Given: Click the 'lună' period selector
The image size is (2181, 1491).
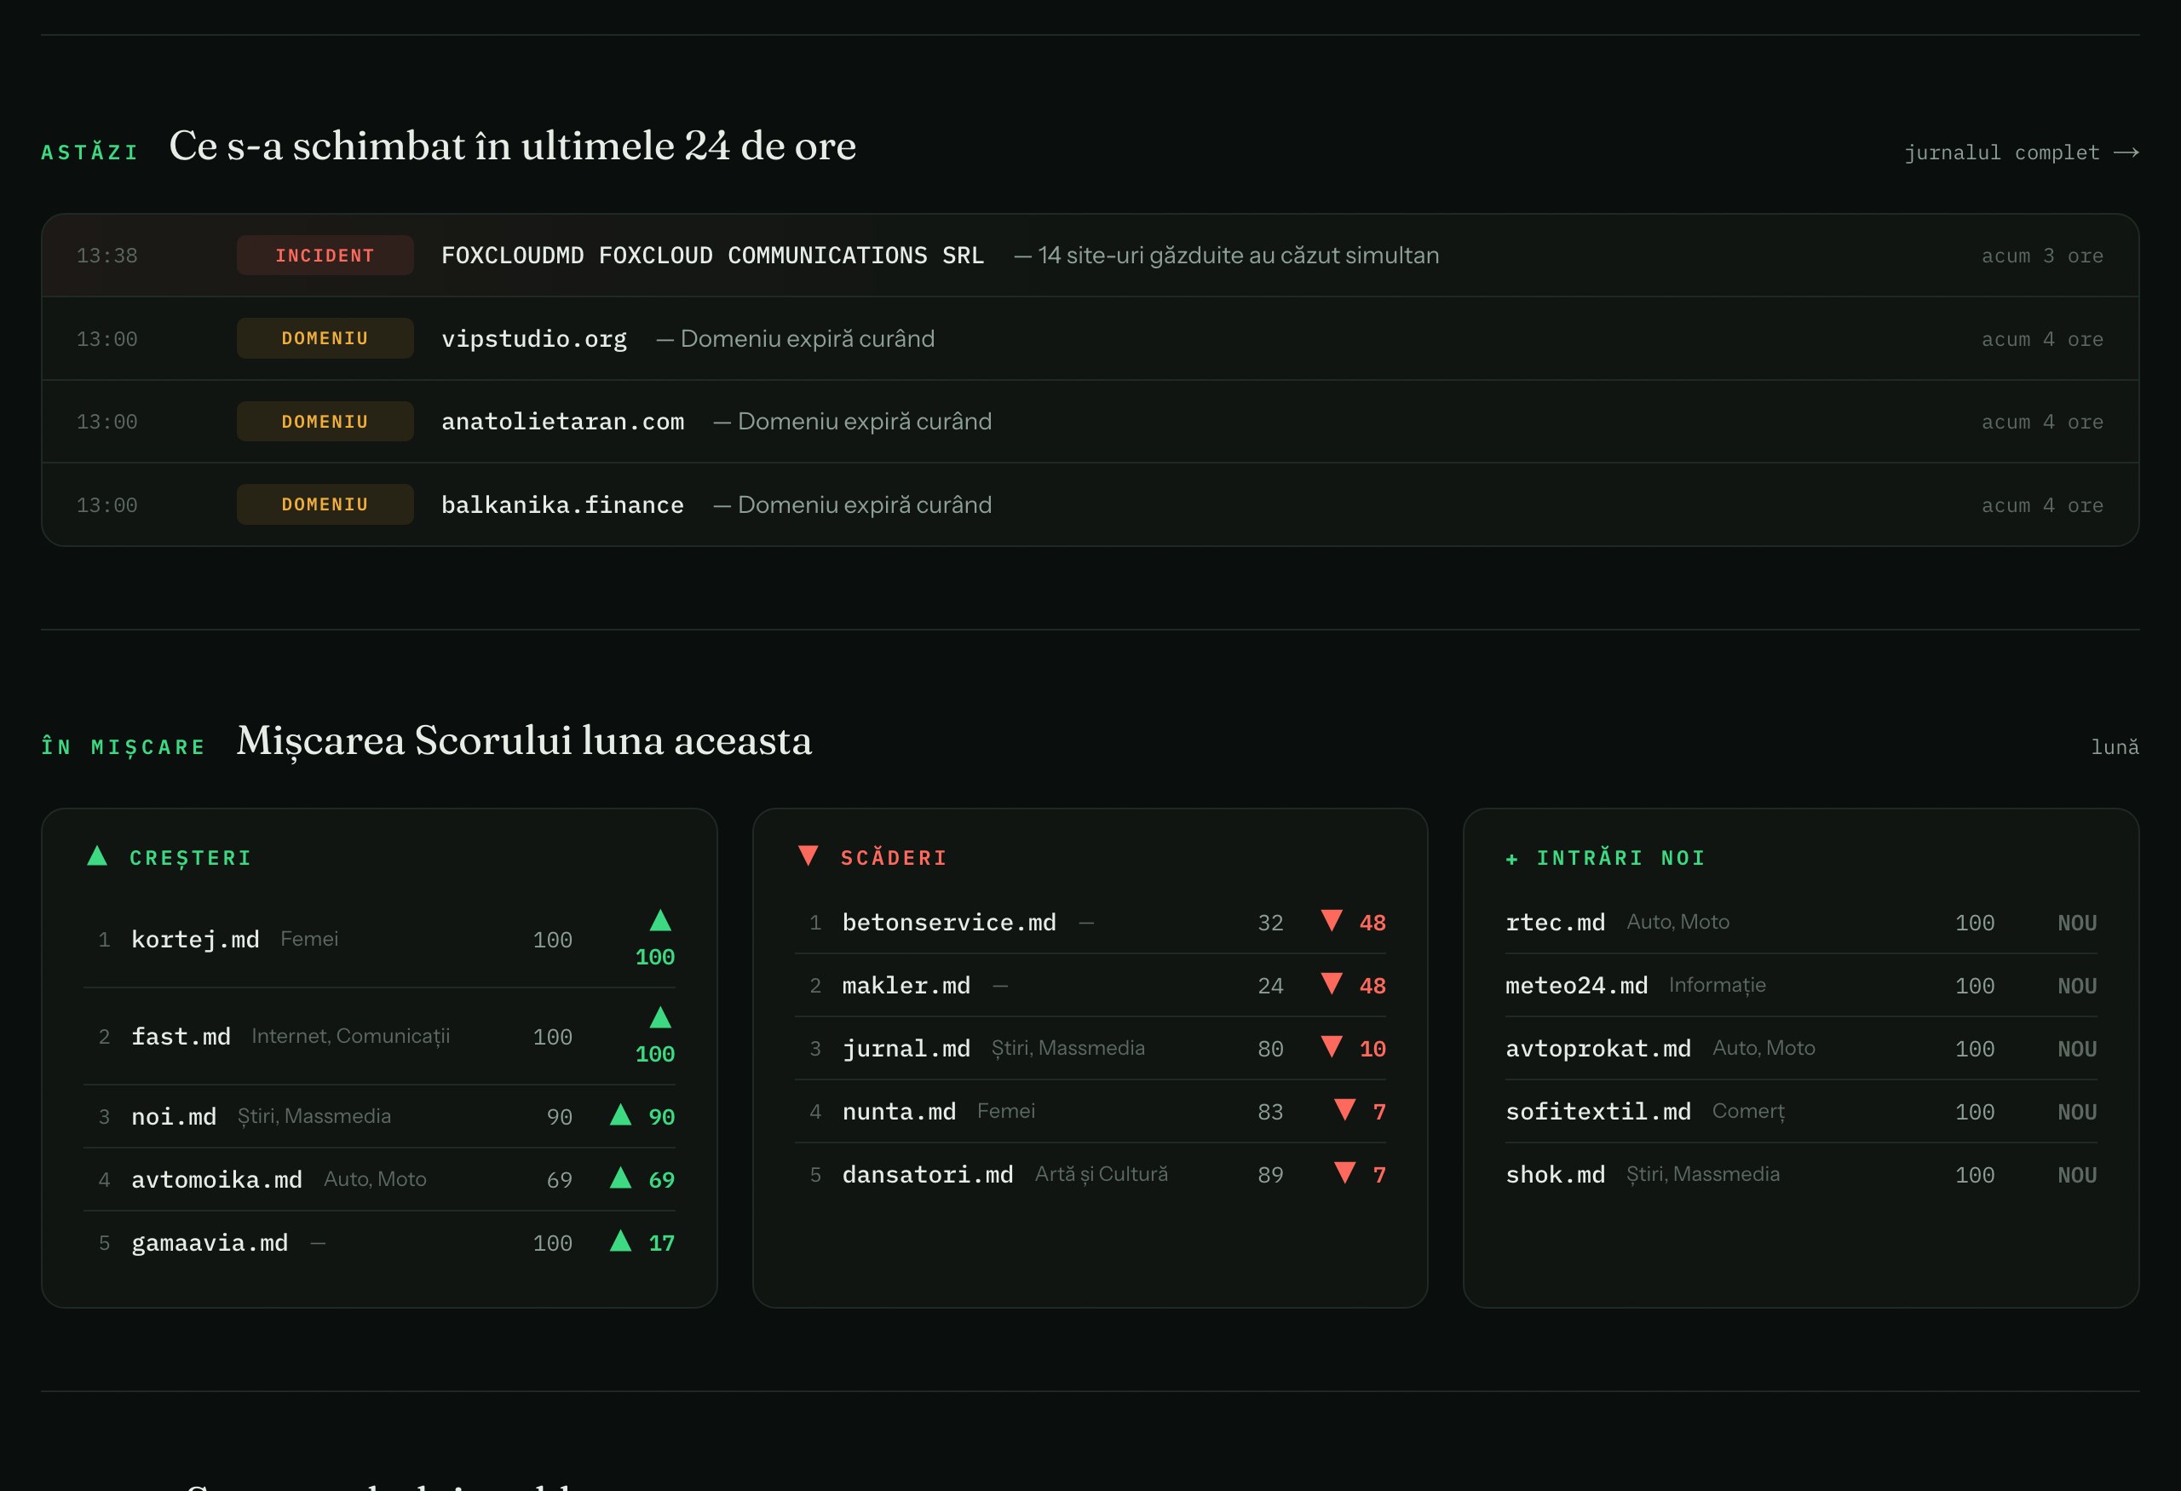Looking at the screenshot, I should [2115, 747].
